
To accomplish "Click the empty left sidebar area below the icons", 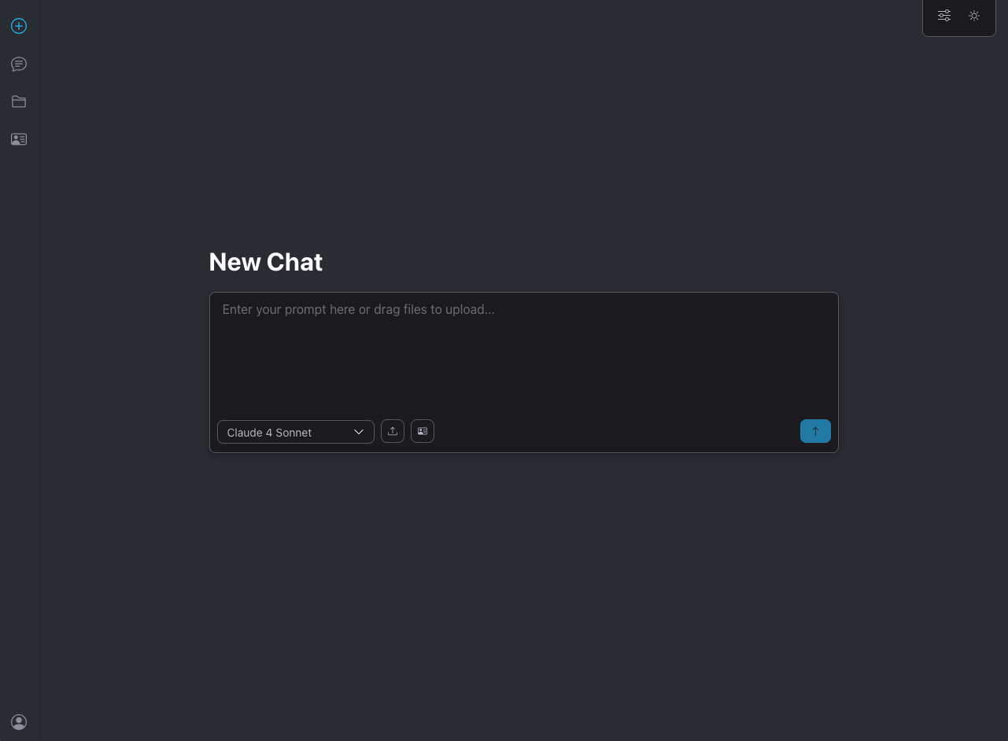I will coord(19,425).
